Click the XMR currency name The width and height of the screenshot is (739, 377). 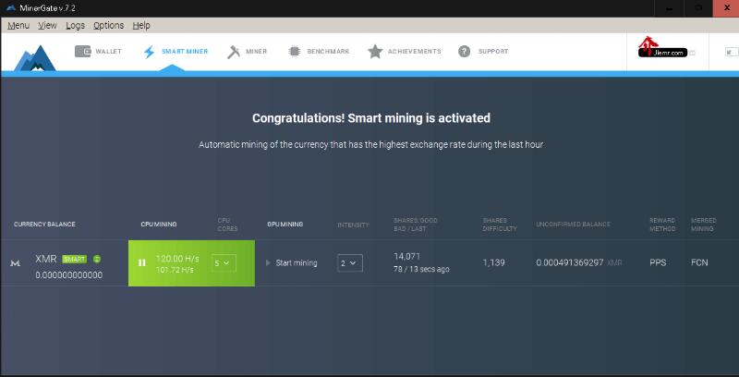click(x=46, y=259)
